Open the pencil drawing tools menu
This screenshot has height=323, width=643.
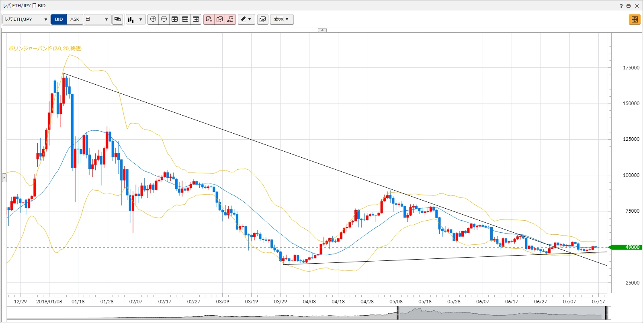246,19
